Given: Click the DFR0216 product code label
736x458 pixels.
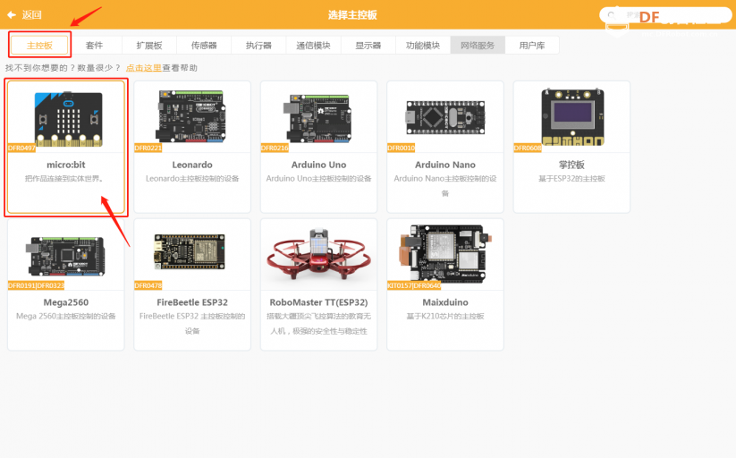Looking at the screenshot, I should [x=275, y=148].
